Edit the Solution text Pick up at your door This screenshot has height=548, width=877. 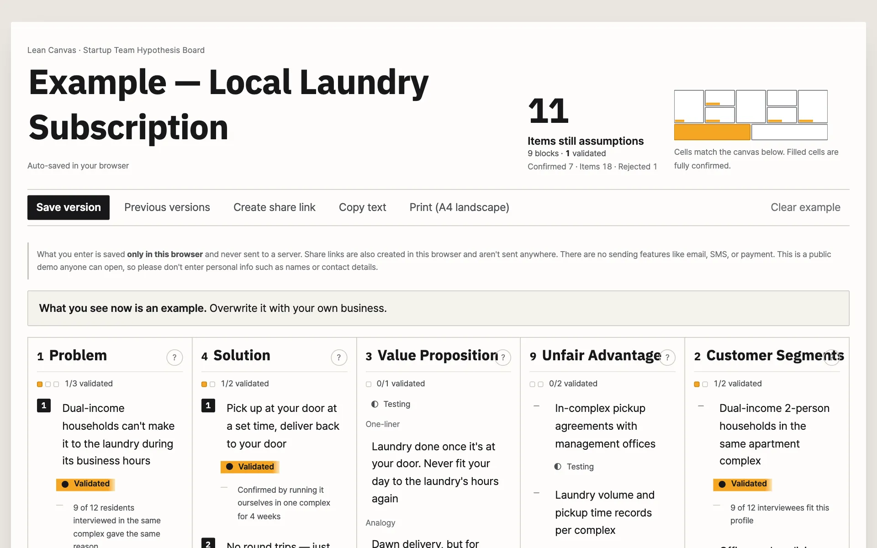pyautogui.click(x=284, y=426)
